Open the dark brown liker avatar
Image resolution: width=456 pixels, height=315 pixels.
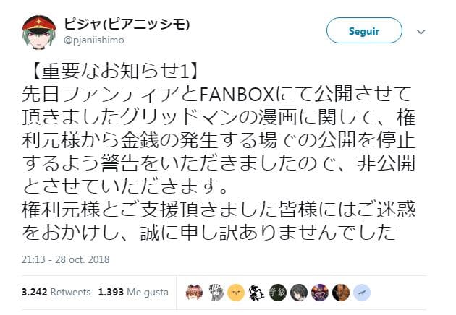coord(340,293)
